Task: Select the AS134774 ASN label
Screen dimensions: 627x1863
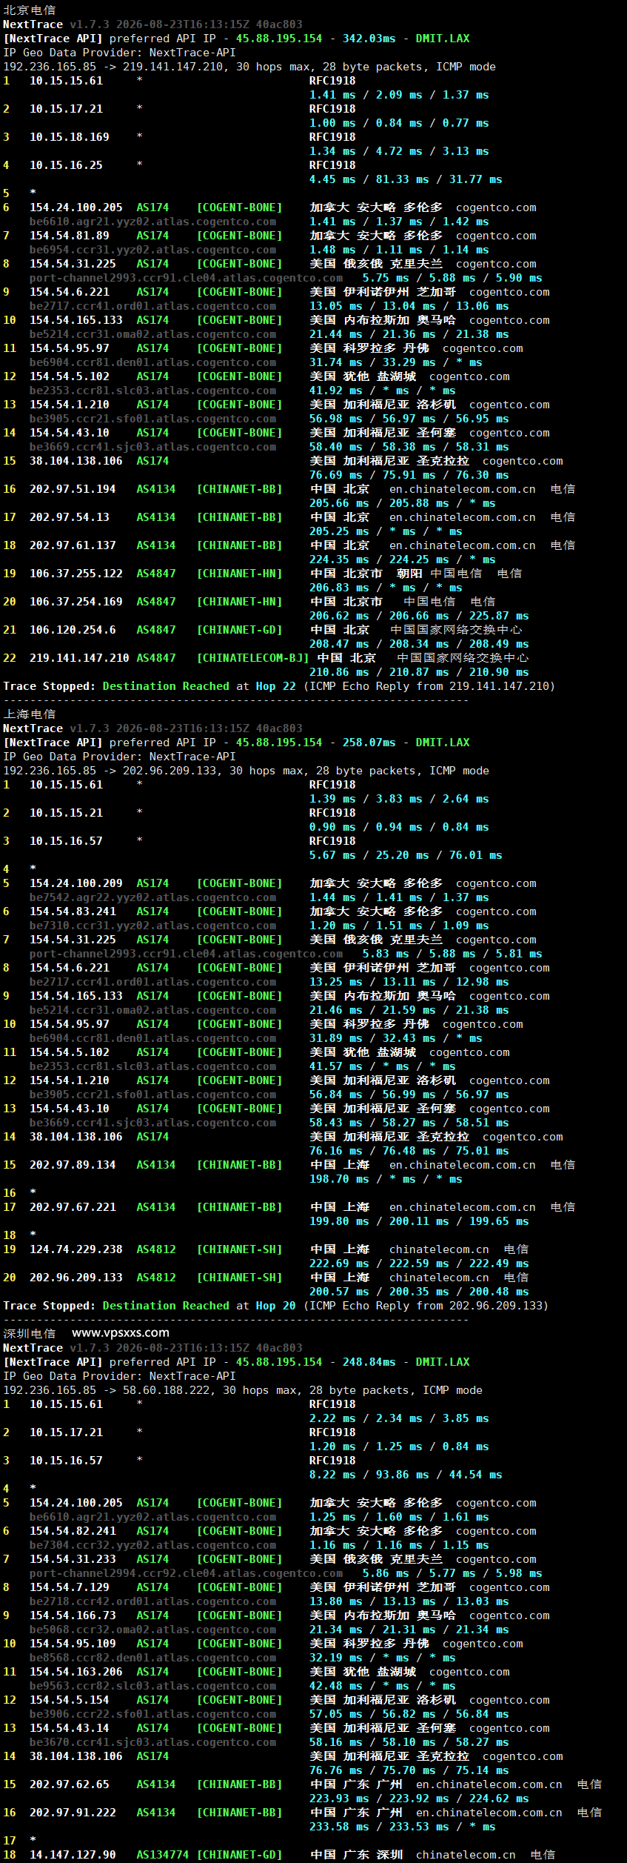Action: click(162, 1855)
